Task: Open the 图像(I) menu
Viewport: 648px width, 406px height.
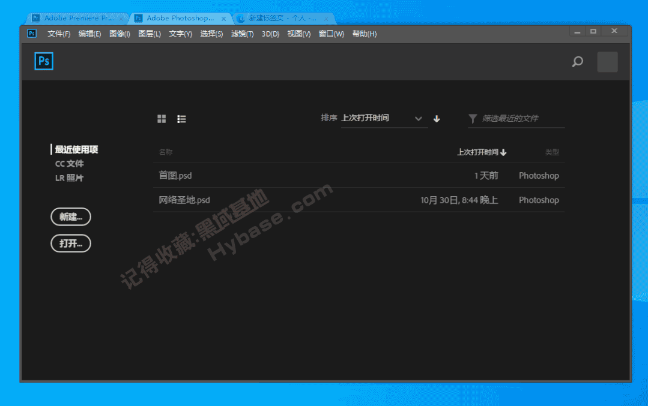Action: (120, 34)
